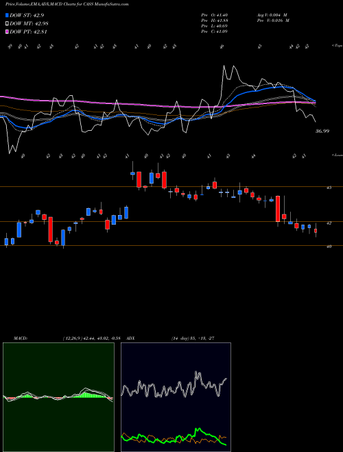Open the green MACD indicator panel
Viewport: 343px width, 452px height.
(x=58, y=397)
